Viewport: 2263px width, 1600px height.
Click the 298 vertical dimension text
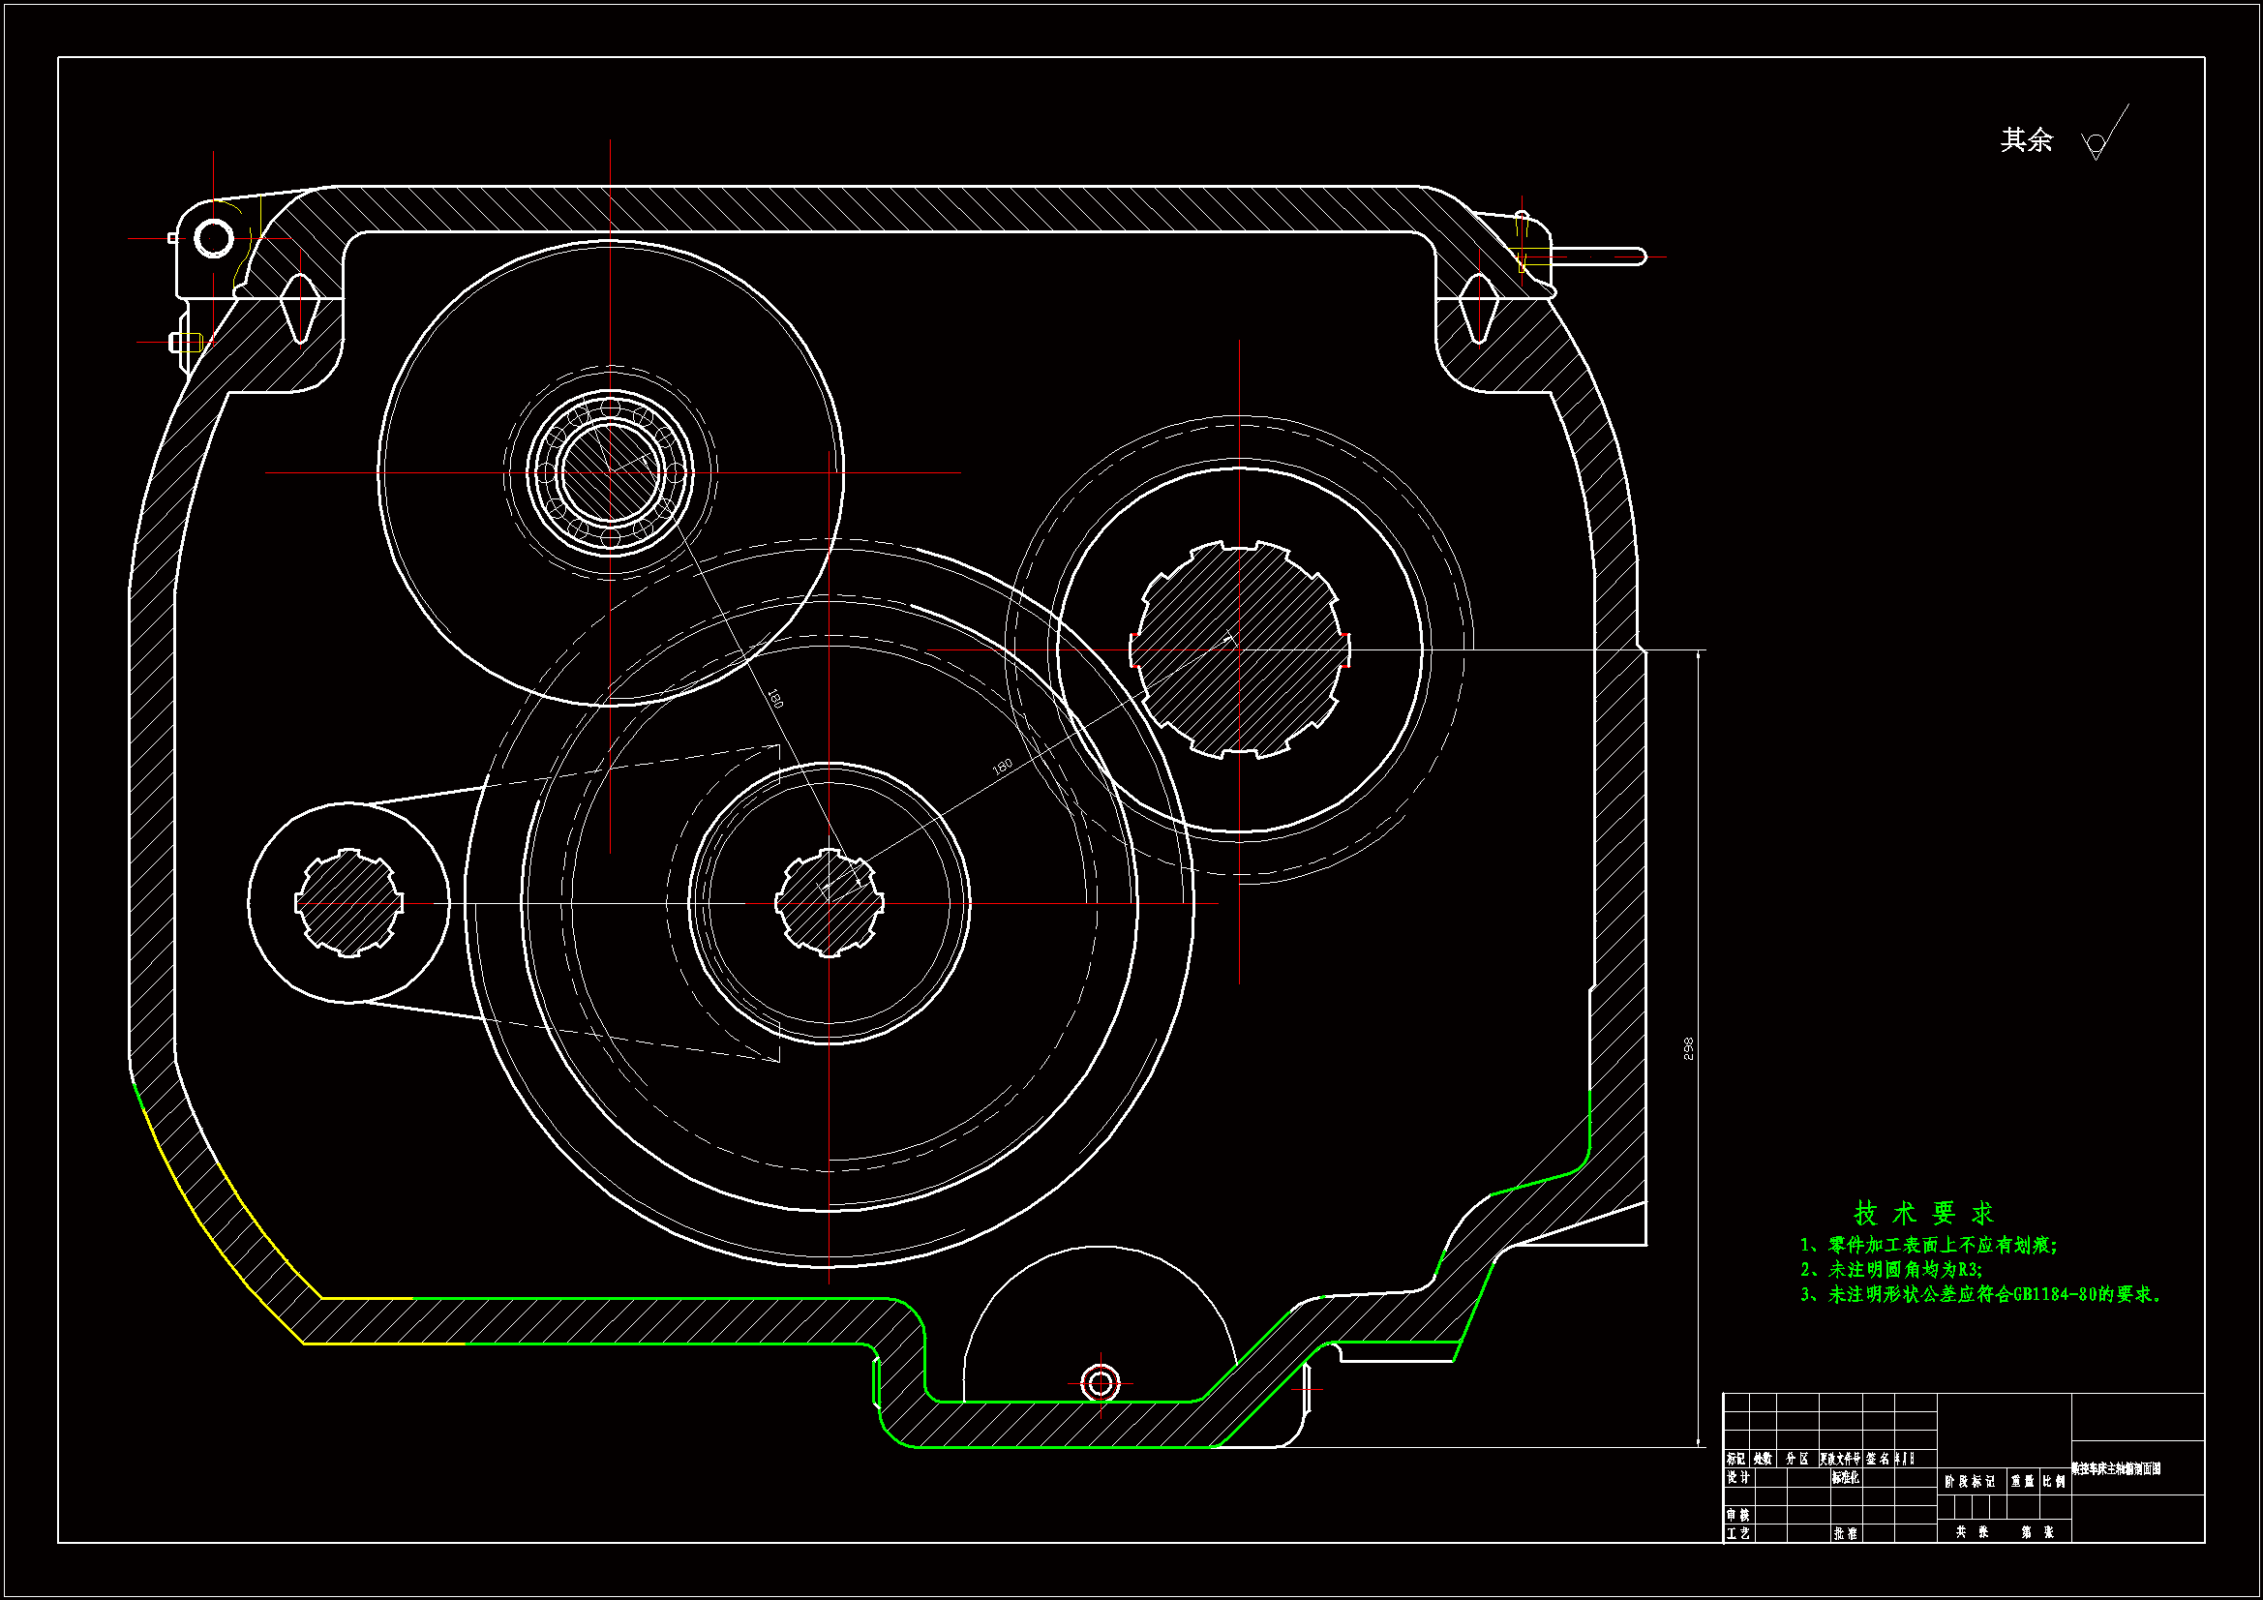[1688, 1048]
